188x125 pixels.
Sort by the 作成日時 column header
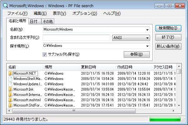[133, 67]
